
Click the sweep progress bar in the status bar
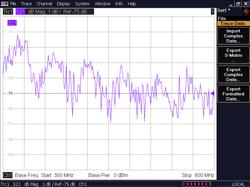coord(197,184)
